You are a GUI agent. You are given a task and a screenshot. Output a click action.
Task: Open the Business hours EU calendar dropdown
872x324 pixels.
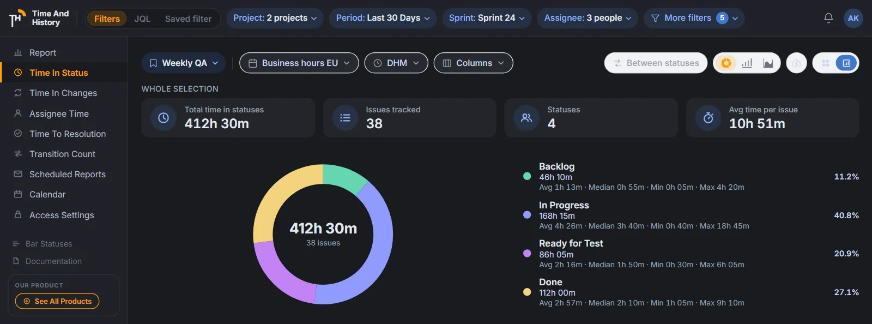coord(299,63)
